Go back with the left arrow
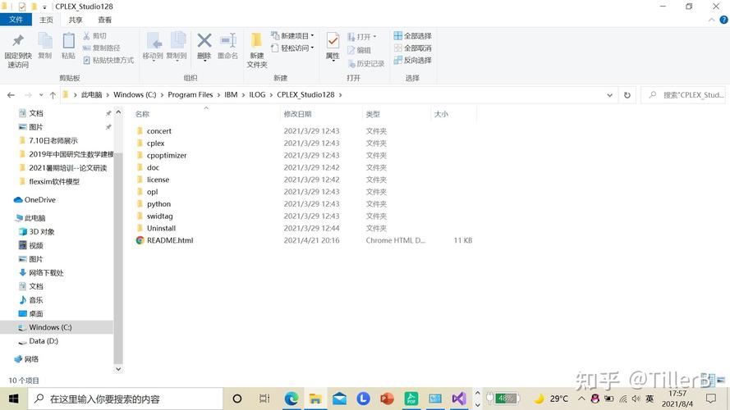This screenshot has width=730, height=410. point(11,95)
